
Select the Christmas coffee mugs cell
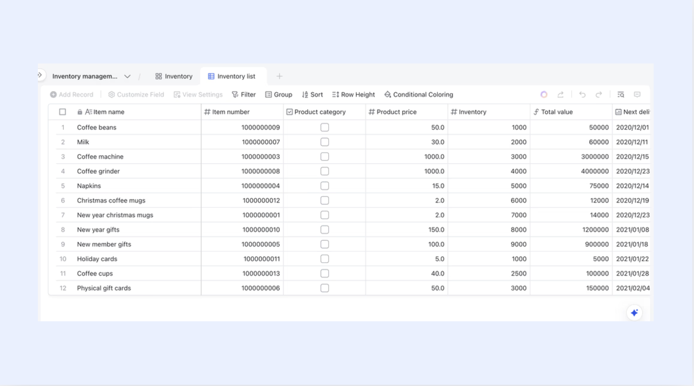point(137,201)
